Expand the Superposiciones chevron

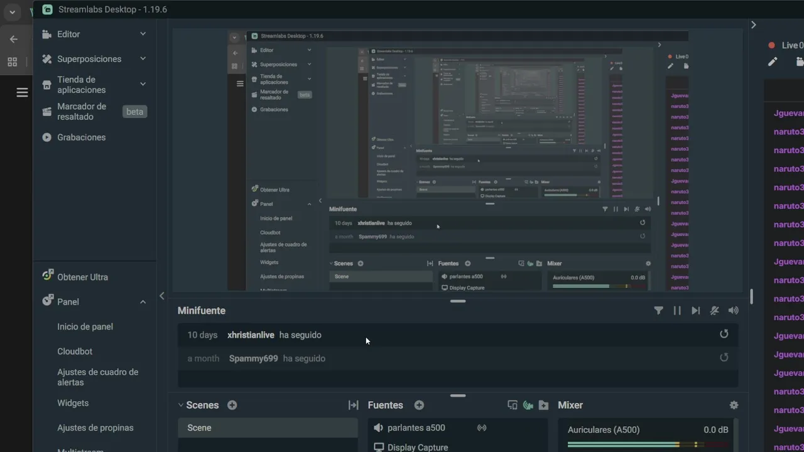click(143, 58)
